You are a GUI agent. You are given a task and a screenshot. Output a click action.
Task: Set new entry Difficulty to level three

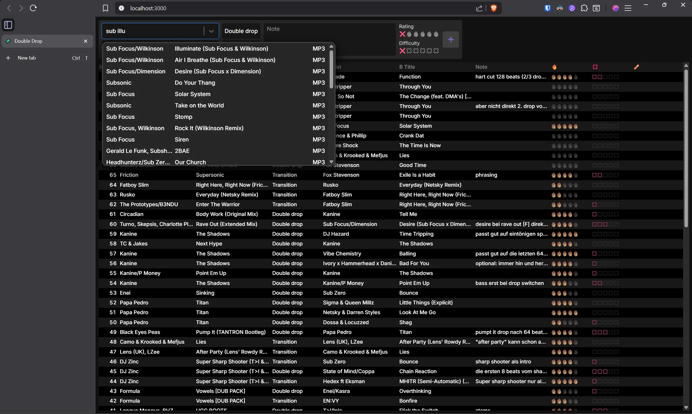[x=423, y=51]
